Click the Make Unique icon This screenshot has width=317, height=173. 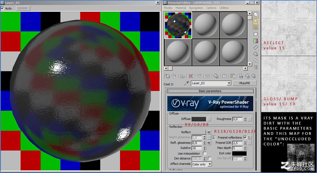coord(208,76)
